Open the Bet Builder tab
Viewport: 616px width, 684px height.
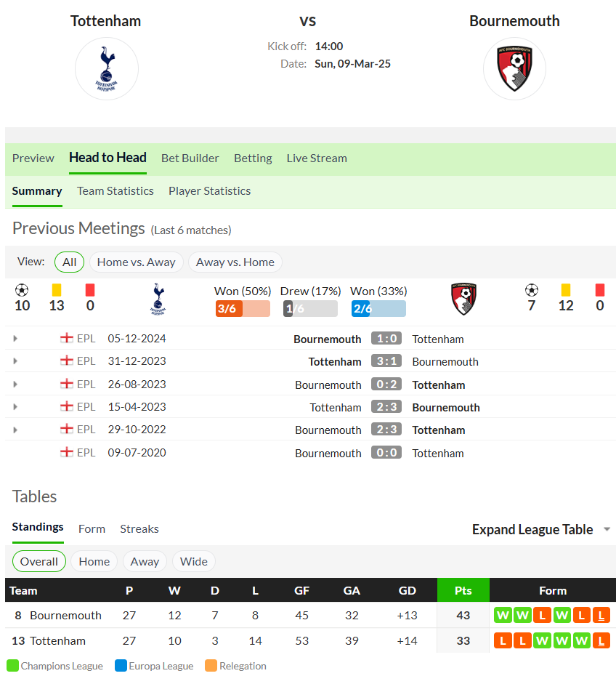point(190,158)
